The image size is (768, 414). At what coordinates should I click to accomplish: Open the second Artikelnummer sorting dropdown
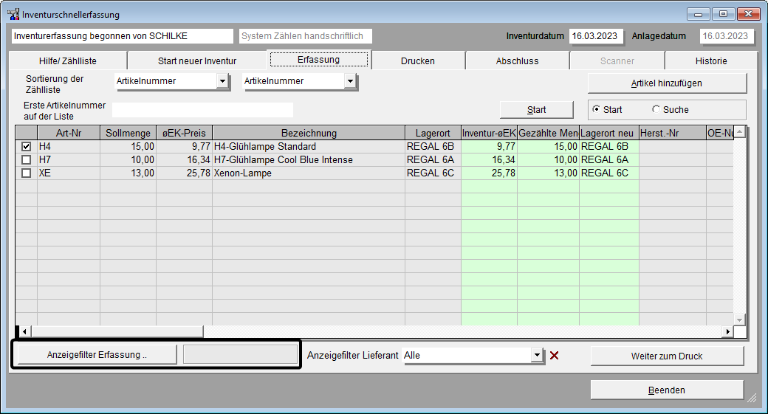[350, 81]
